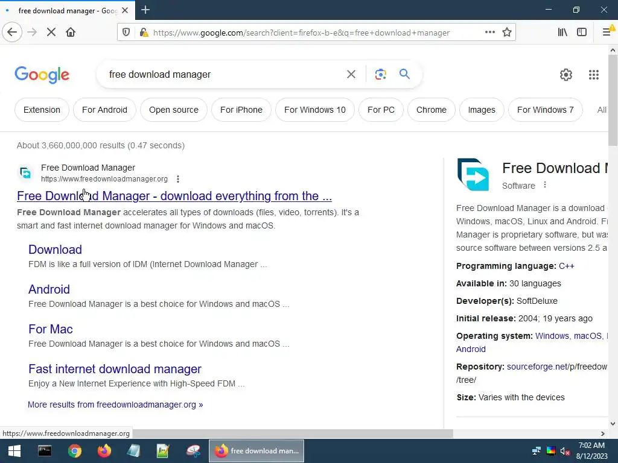This screenshot has width=618, height=463.
Task: Click the scroll right arrow on horizontal scrollbar
Action: click(x=603, y=433)
